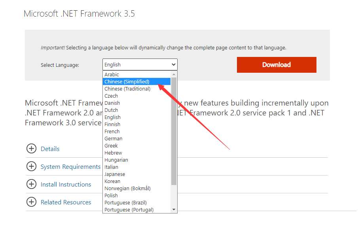Select German from the language dropdown
This screenshot has height=236, width=358.
(136, 138)
